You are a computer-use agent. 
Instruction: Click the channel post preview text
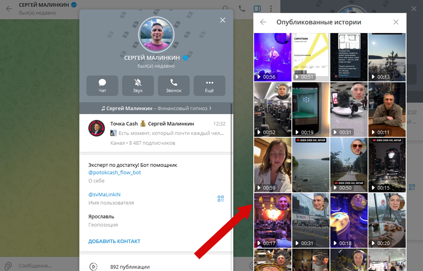pos(171,133)
